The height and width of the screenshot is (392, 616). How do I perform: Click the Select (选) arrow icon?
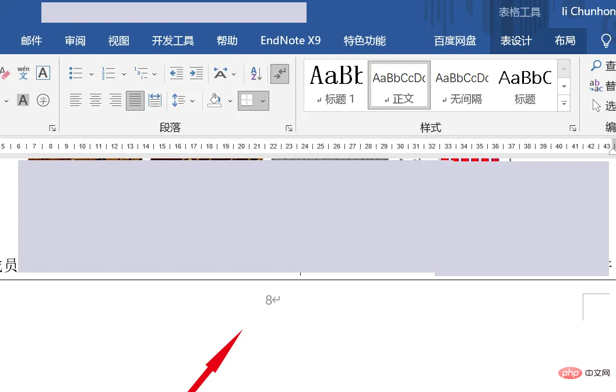pyautogui.click(x=596, y=104)
